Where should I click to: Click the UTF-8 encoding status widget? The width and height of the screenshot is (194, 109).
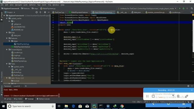click(147, 102)
